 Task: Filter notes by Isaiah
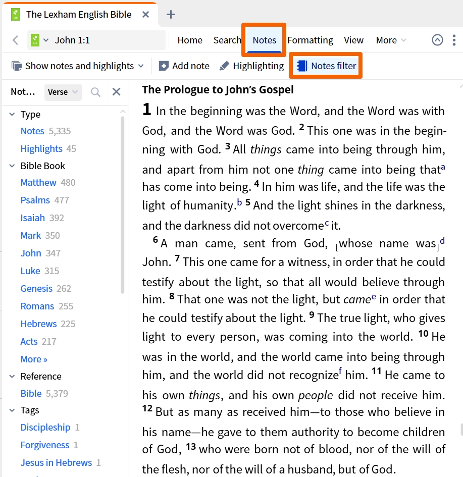coord(42,218)
